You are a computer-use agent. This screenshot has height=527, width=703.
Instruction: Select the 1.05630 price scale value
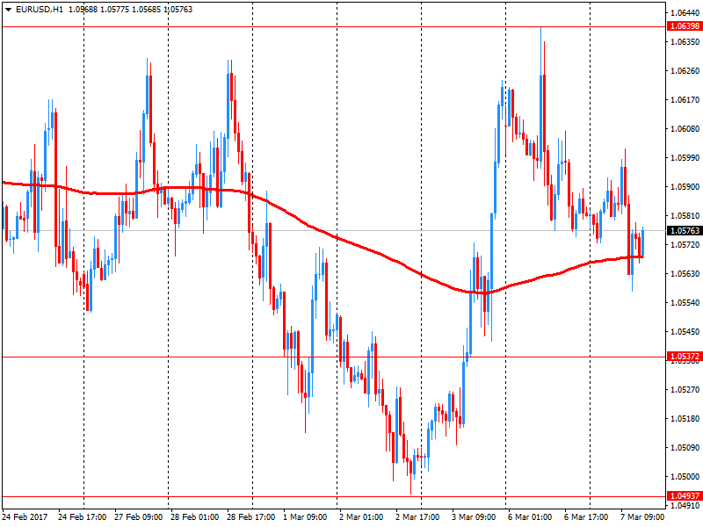685,273
